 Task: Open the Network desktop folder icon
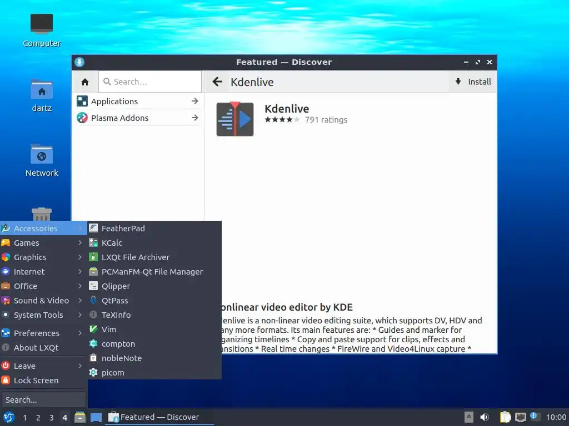[x=41, y=154]
